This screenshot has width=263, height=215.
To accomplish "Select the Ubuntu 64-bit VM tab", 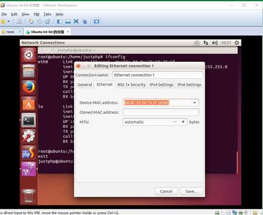I will click(x=48, y=32).
